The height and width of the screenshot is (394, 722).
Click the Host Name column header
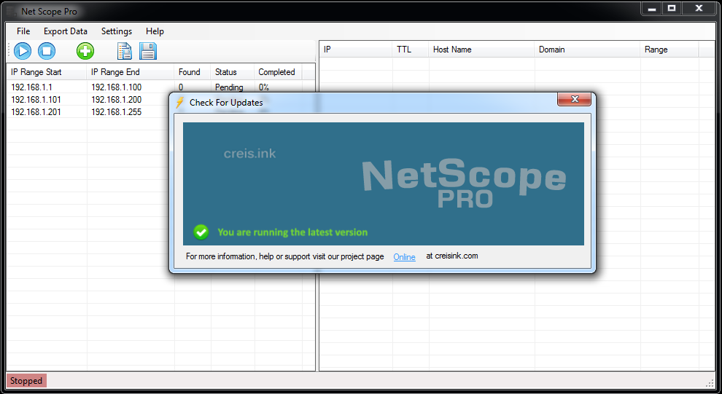tap(481, 50)
